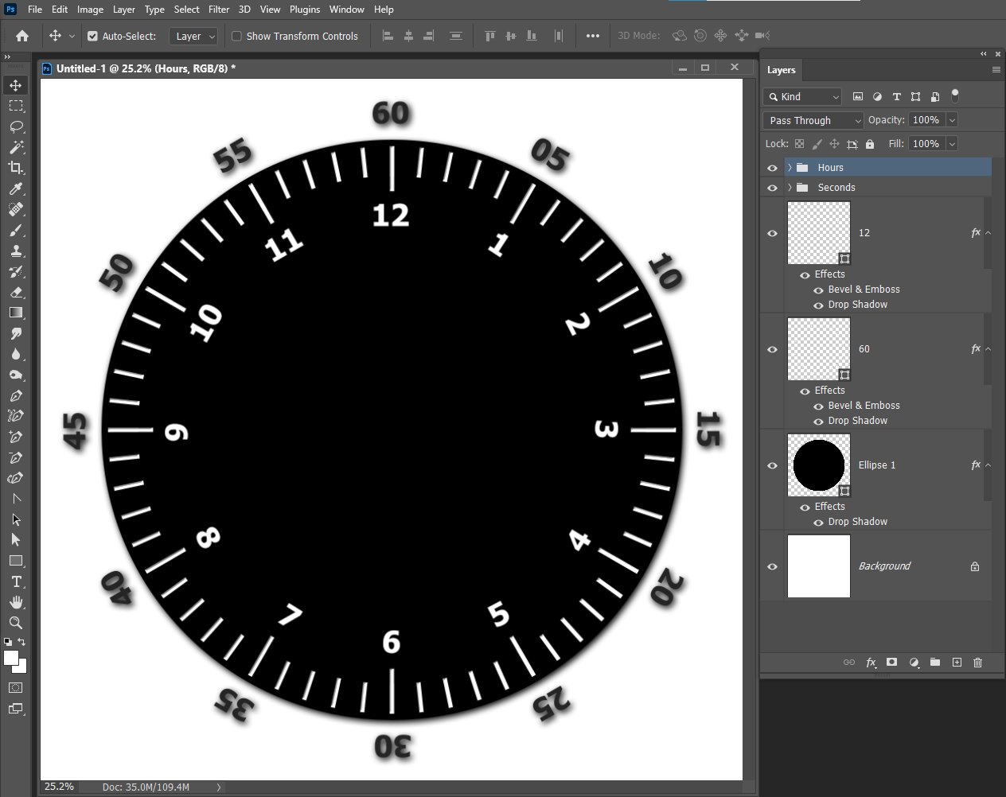Open the Opacity percentage dropdown
The image size is (1006, 797).
tap(952, 120)
